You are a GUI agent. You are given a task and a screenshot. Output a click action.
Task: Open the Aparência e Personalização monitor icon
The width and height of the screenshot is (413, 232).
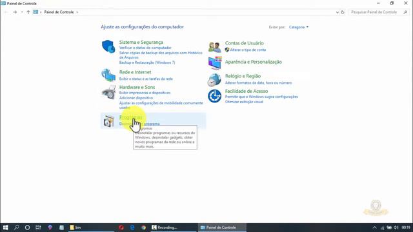[x=215, y=63]
